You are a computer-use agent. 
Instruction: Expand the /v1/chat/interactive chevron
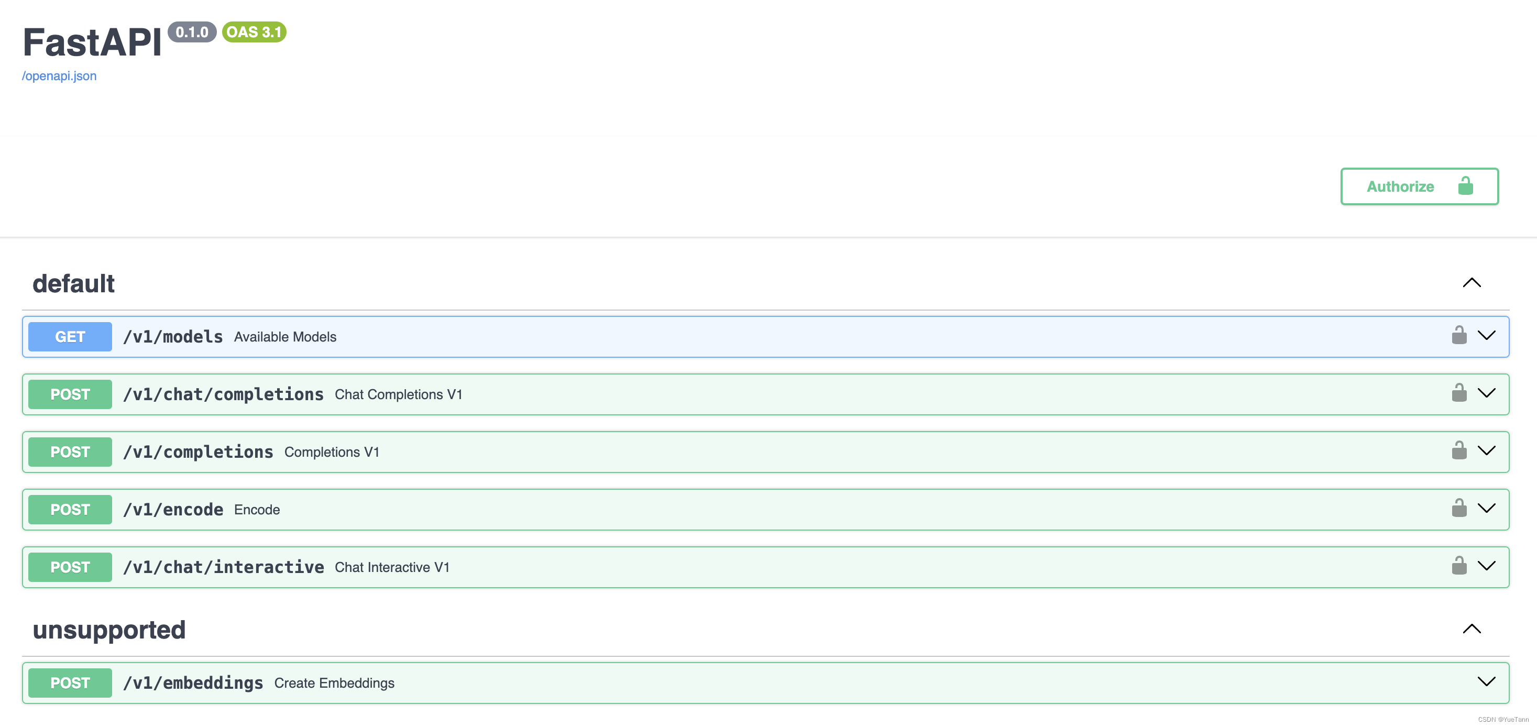click(x=1486, y=565)
